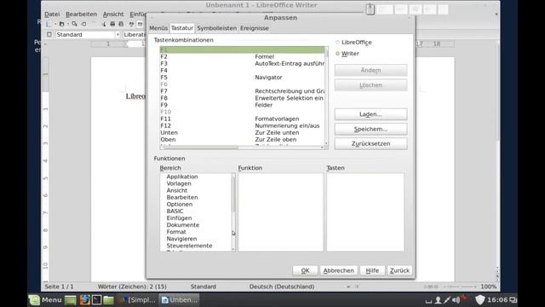545x307 pixels.
Task: Select the Unten Zur Zeile unten row
Action: pos(242,133)
